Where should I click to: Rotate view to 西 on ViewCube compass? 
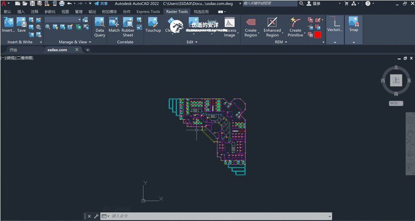point(383,80)
